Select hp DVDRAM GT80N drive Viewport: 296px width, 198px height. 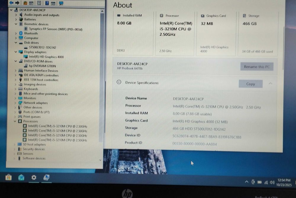point(42,66)
